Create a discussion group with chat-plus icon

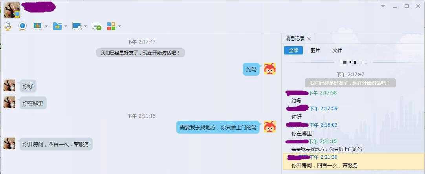[x=97, y=26]
